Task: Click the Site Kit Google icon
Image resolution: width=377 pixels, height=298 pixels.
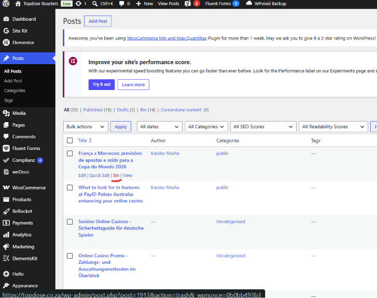Action: coord(6,31)
